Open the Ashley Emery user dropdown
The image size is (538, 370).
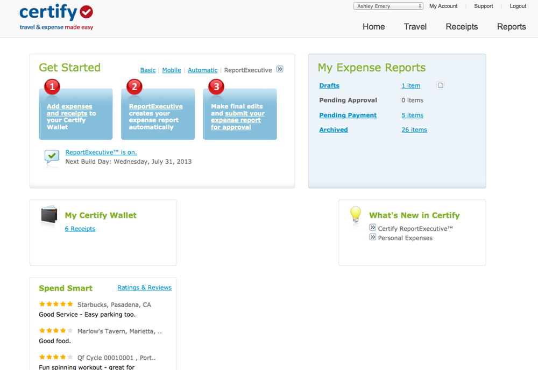point(388,6)
